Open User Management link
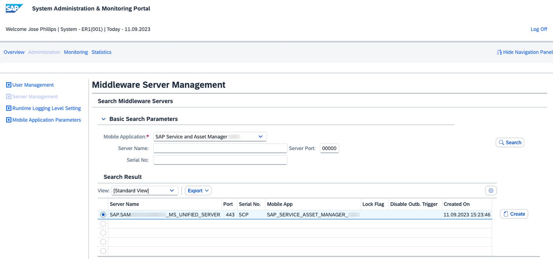The height and width of the screenshot is (259, 553). point(33,85)
